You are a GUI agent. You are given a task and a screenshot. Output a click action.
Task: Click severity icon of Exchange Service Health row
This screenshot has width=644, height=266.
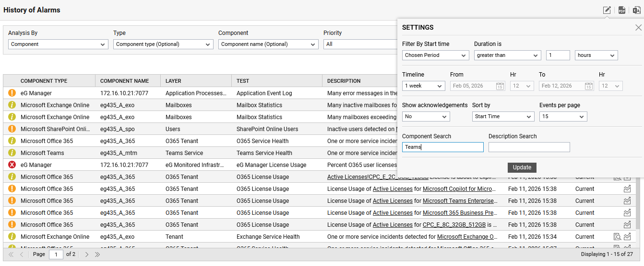click(12, 237)
